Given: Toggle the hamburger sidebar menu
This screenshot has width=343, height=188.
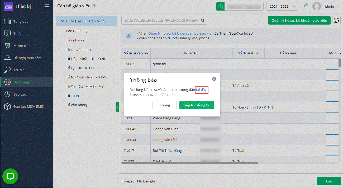Looking at the screenshot, I should 47,6.
